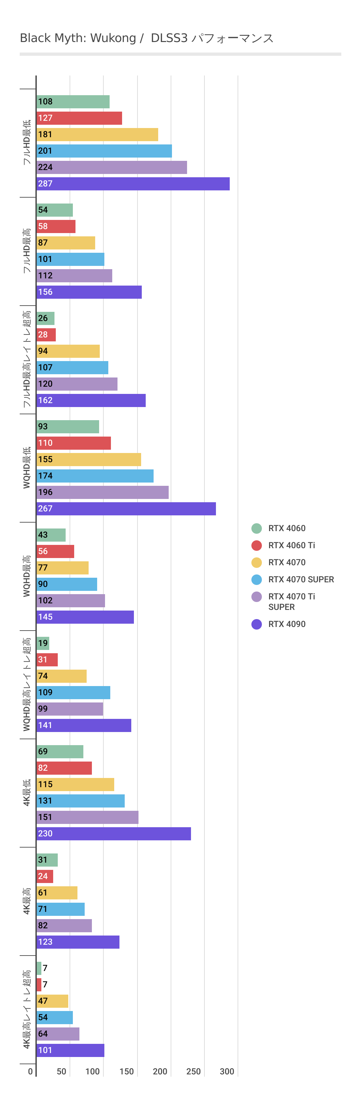Screen dimensions: 361x1099
Task: Select the RTX 4090 legend label
Action: pos(287,624)
